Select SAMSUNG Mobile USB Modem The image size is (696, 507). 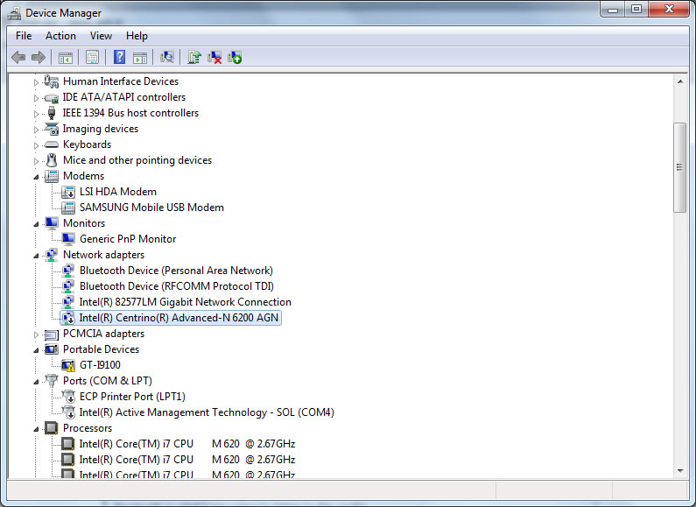(151, 208)
